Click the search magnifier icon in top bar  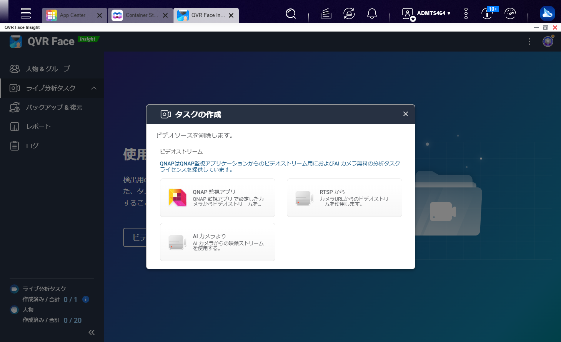click(291, 14)
